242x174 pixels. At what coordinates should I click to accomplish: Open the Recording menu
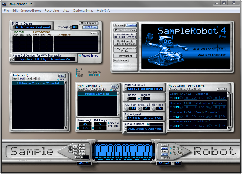[52, 11]
